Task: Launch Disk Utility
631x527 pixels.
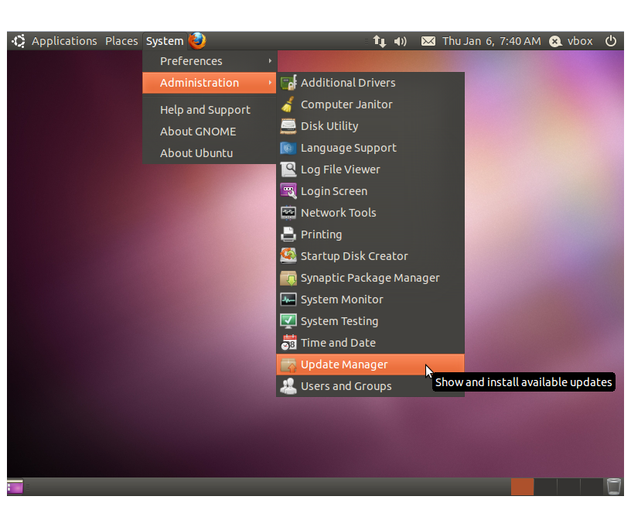Action: point(370,126)
